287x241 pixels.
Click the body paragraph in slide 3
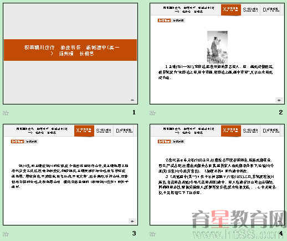coord(70,176)
